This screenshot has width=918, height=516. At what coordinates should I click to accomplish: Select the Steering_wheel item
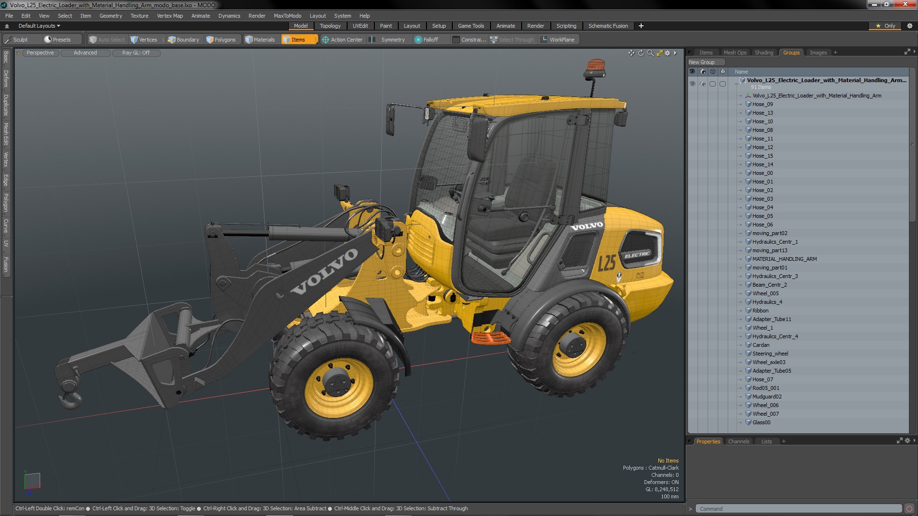point(770,354)
